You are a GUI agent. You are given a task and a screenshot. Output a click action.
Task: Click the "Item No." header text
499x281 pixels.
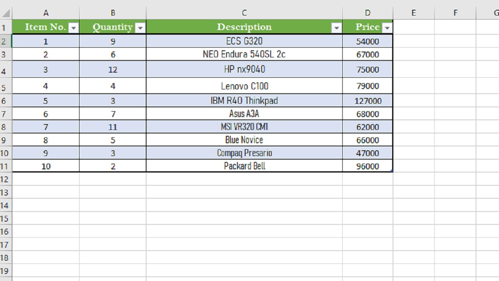(46, 27)
